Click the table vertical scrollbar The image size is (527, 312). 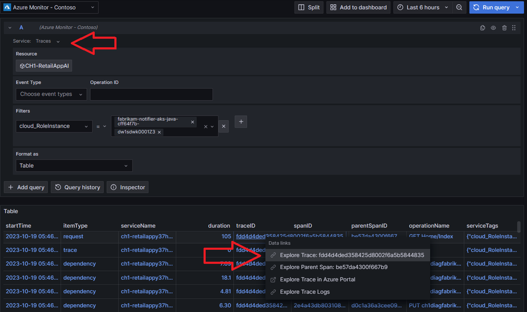[x=519, y=227]
